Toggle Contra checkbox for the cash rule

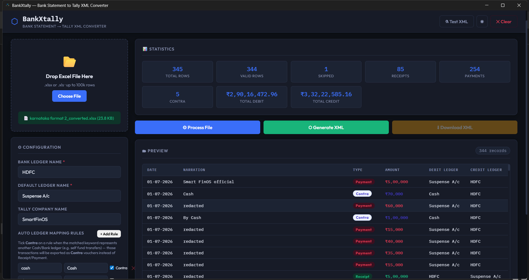[112, 268]
